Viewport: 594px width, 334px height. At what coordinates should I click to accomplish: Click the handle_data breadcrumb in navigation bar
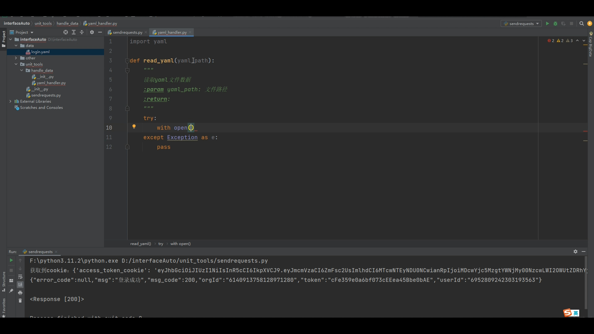tap(67, 23)
